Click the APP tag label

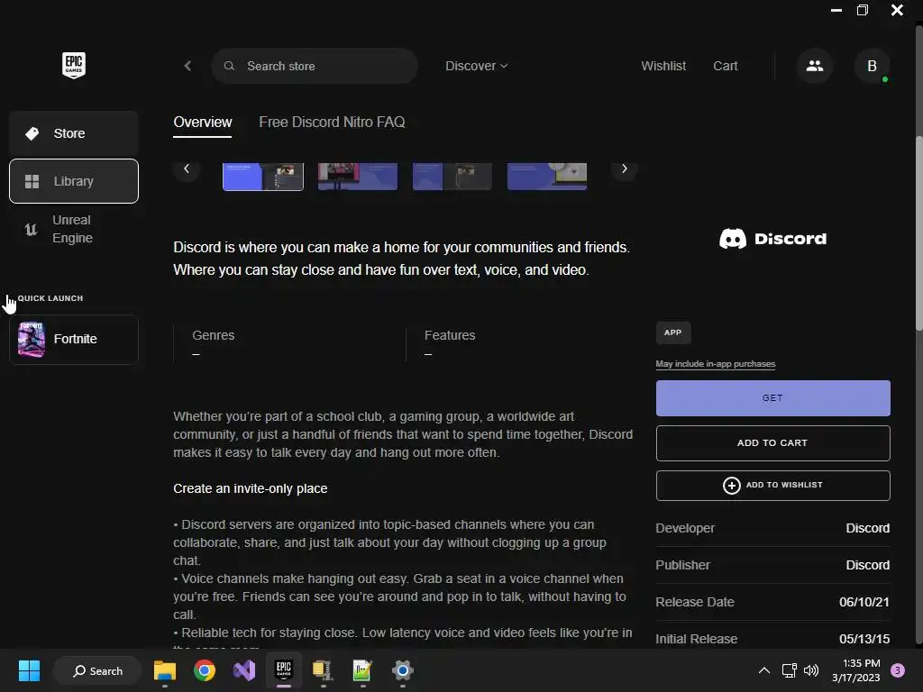click(x=672, y=332)
